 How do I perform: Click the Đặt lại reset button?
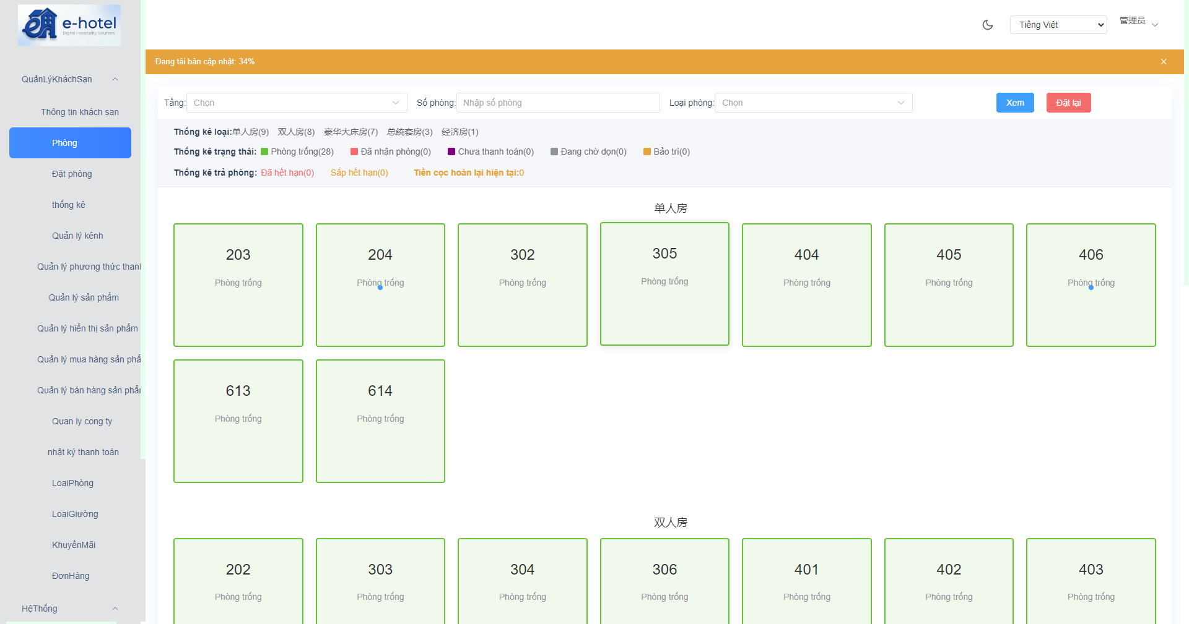pyautogui.click(x=1069, y=103)
